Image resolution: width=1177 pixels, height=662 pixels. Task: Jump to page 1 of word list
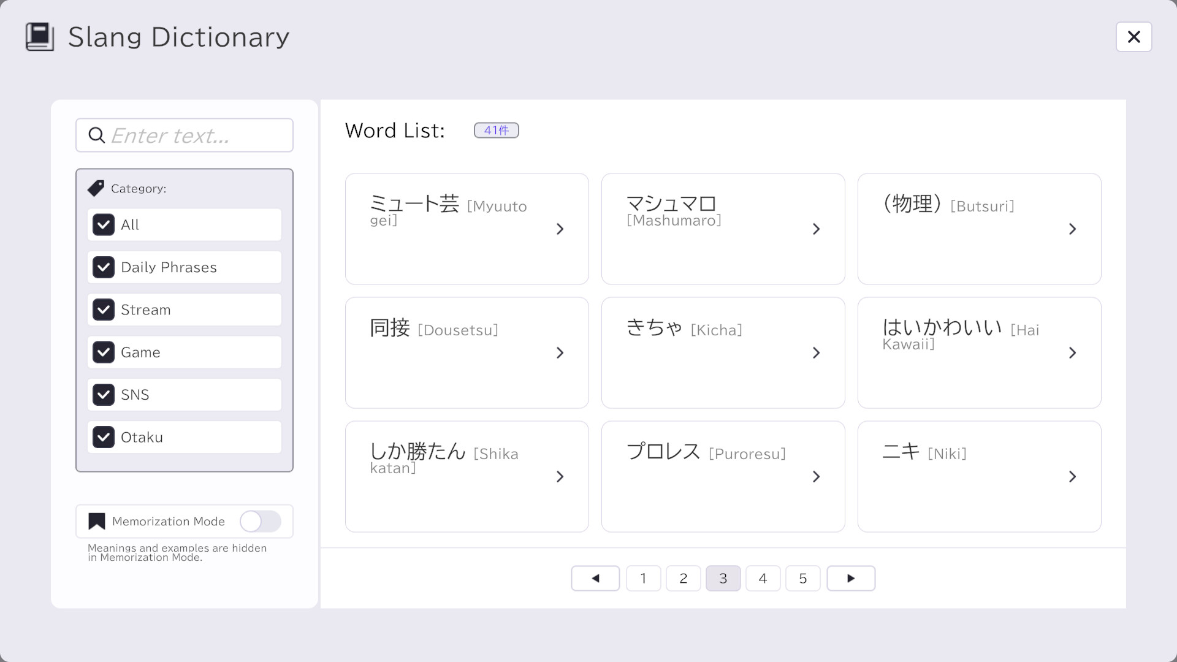coord(644,578)
